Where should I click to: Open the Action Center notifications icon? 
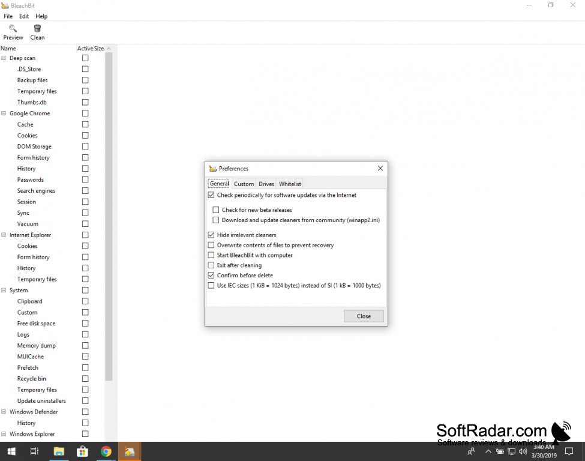(569, 451)
